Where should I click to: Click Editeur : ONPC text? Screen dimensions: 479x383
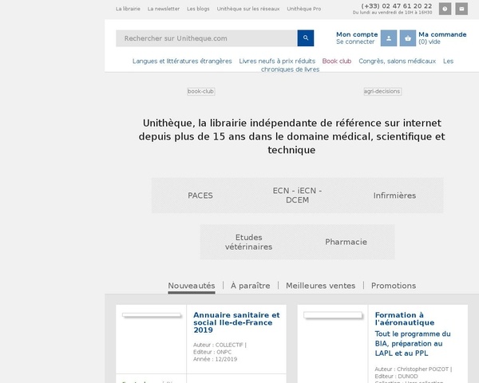click(x=212, y=352)
